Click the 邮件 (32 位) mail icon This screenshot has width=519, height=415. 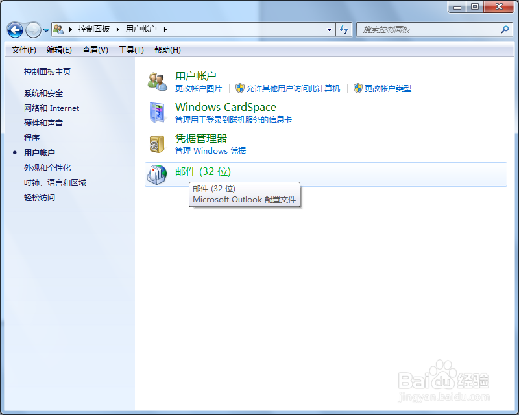(156, 173)
